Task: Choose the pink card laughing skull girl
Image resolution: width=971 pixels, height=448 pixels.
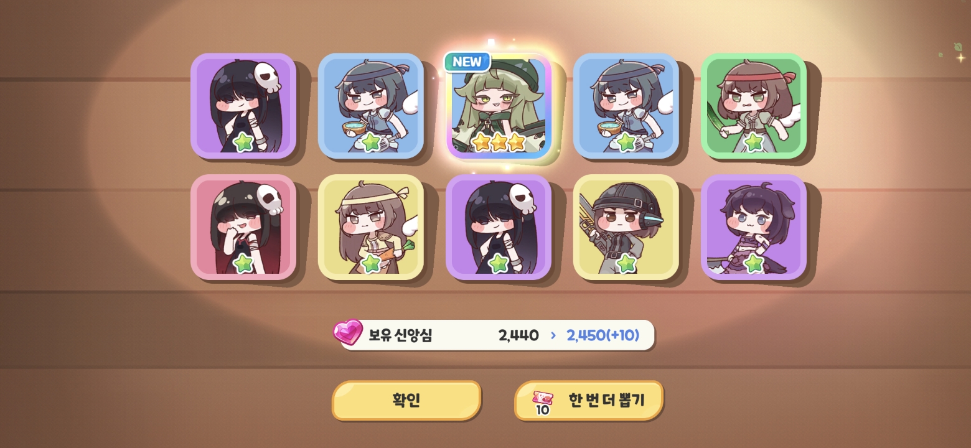Action: point(243,227)
